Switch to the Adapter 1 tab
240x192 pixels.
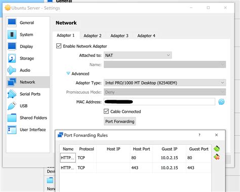point(66,35)
